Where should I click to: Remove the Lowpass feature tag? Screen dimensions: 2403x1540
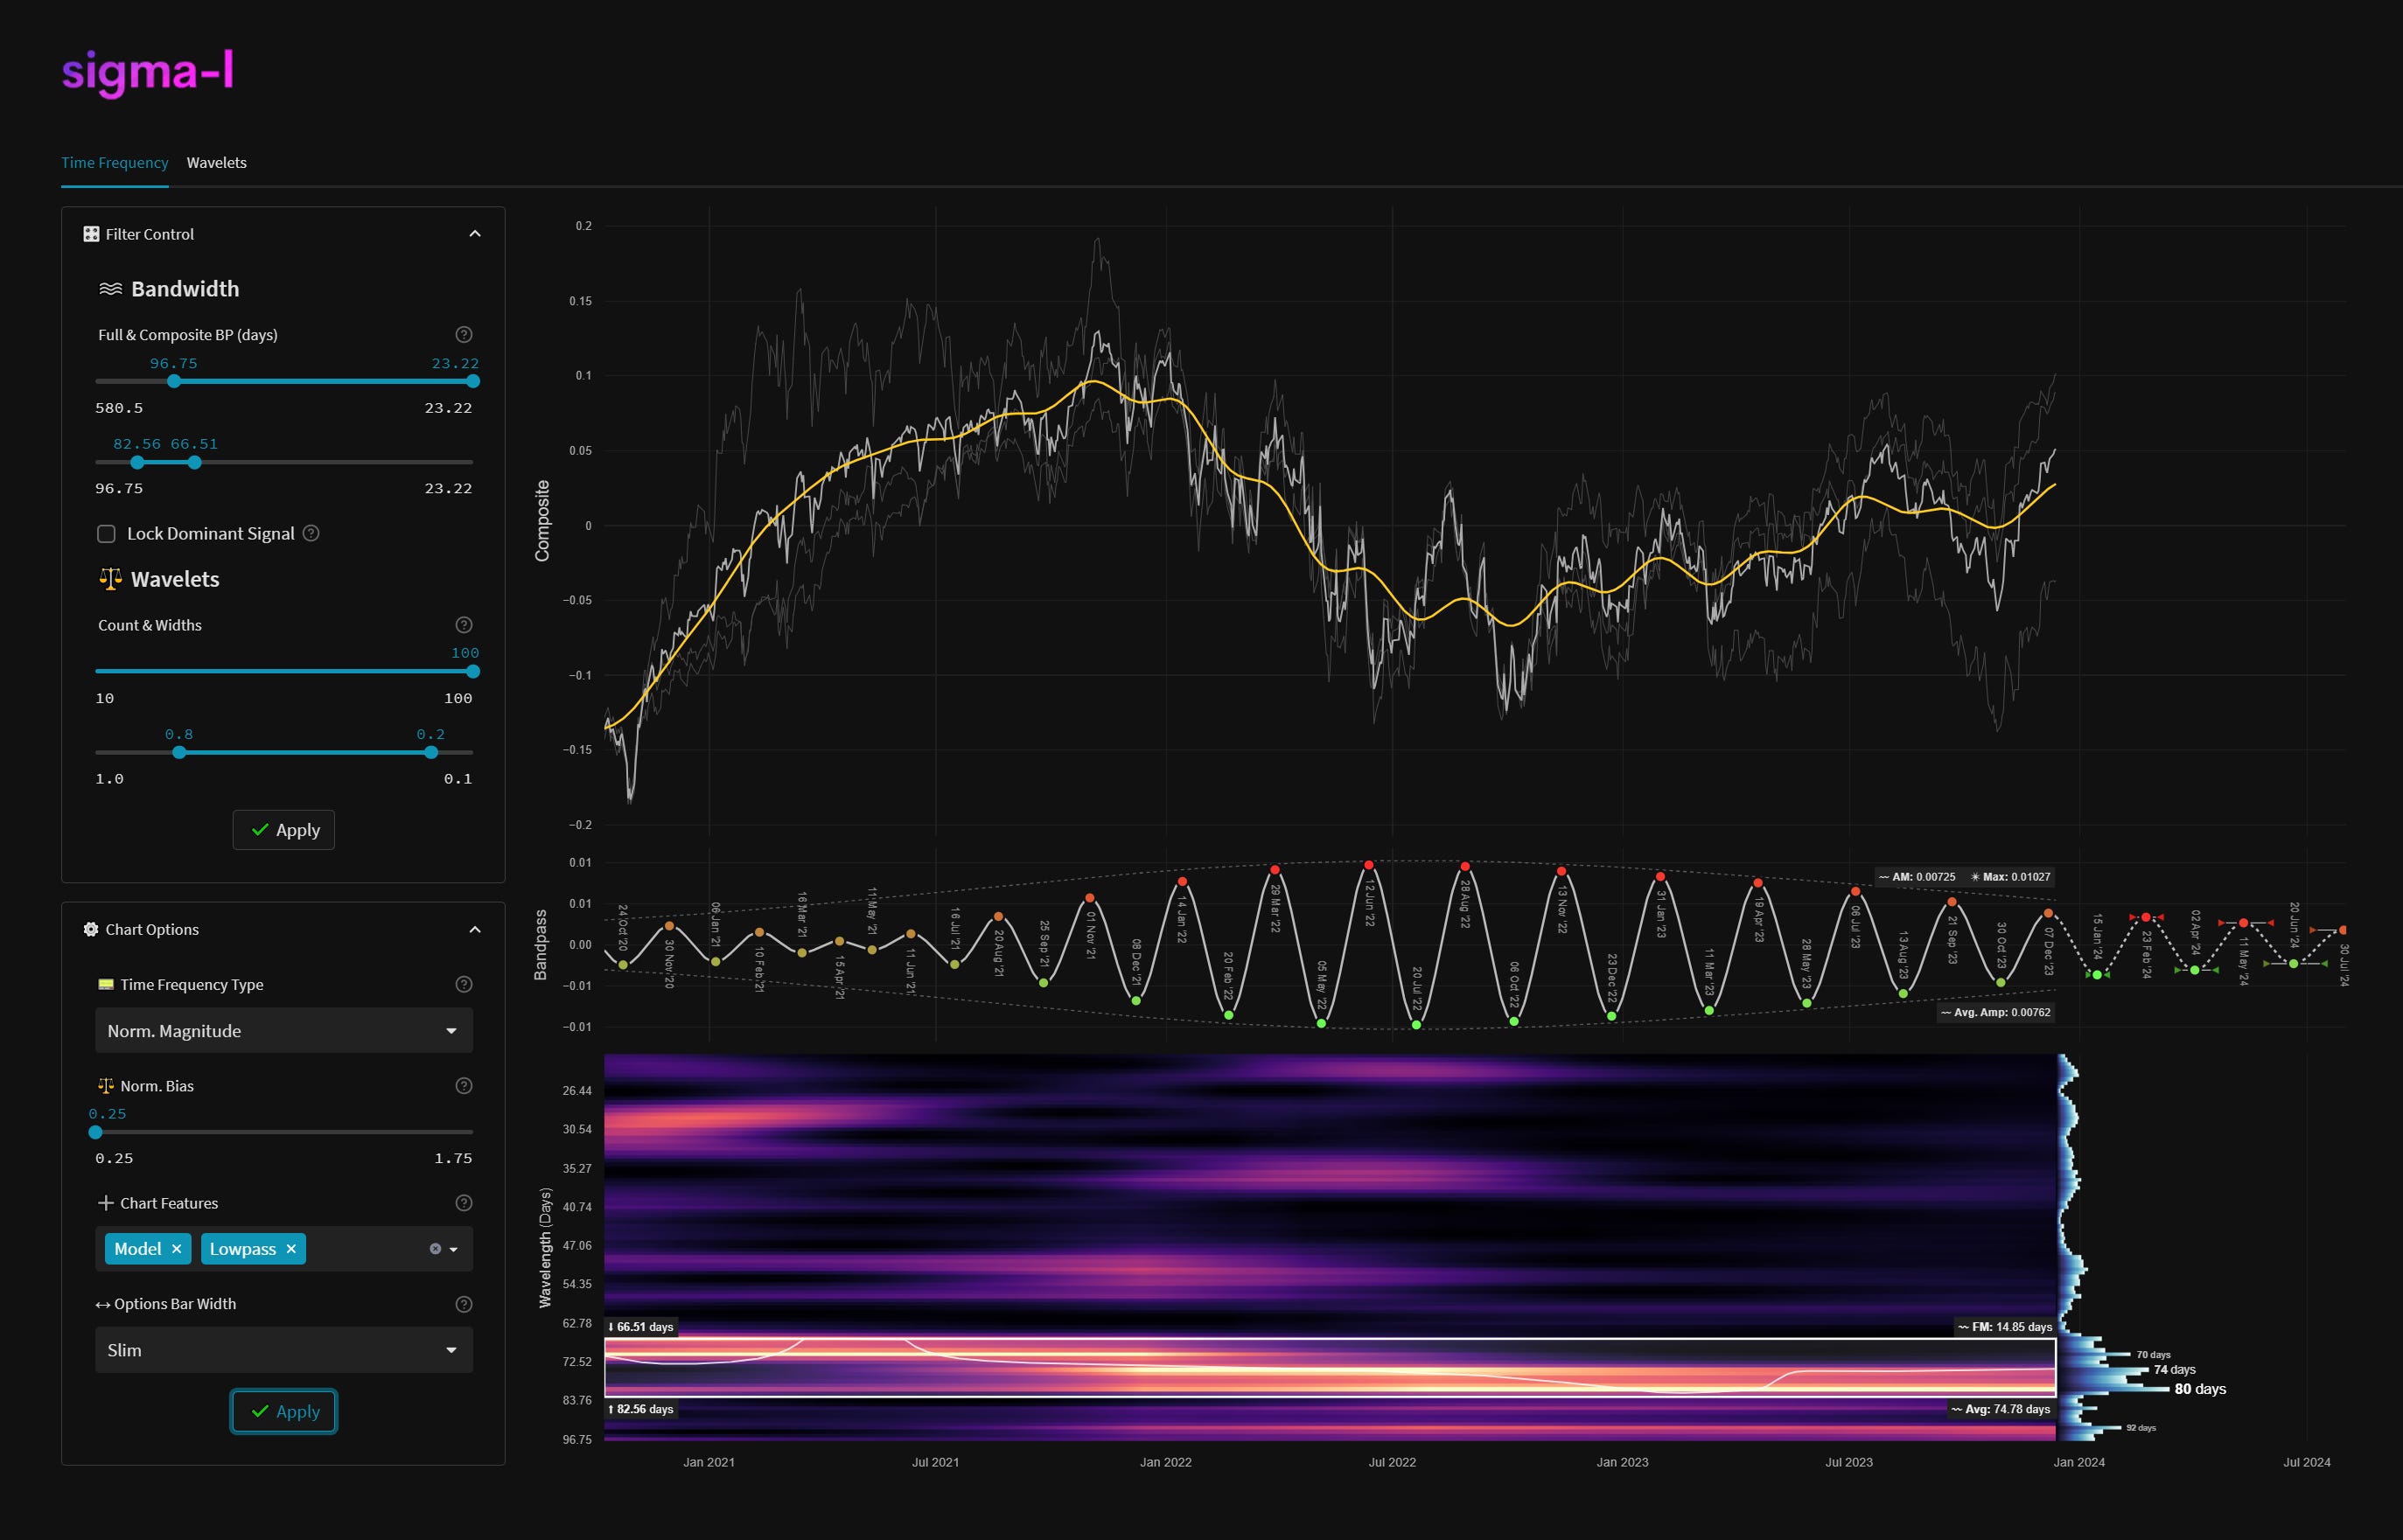pyautogui.click(x=291, y=1249)
